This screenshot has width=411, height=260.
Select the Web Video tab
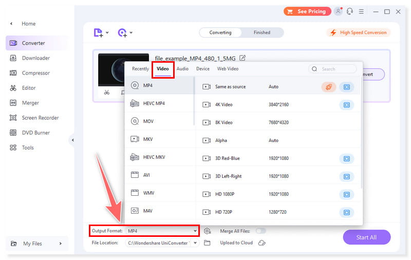(x=228, y=69)
